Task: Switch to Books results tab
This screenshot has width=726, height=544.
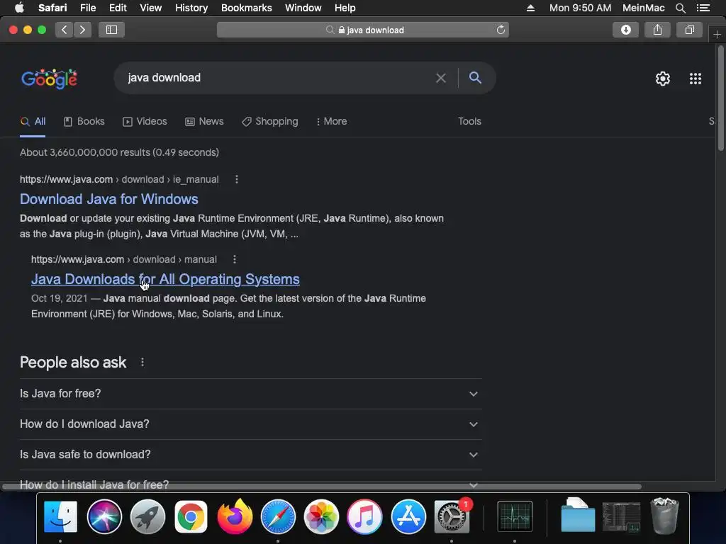Action: pyautogui.click(x=84, y=121)
